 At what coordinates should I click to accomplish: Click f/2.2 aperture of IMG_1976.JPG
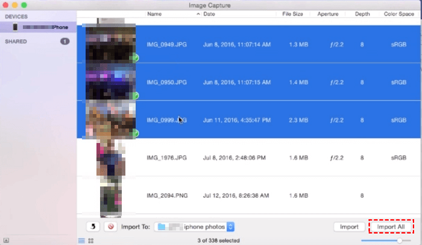point(336,157)
